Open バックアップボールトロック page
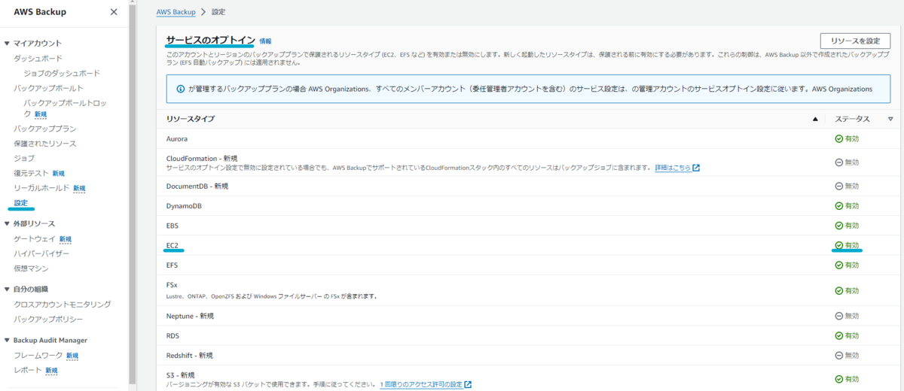This screenshot has height=391, width=904. click(65, 107)
